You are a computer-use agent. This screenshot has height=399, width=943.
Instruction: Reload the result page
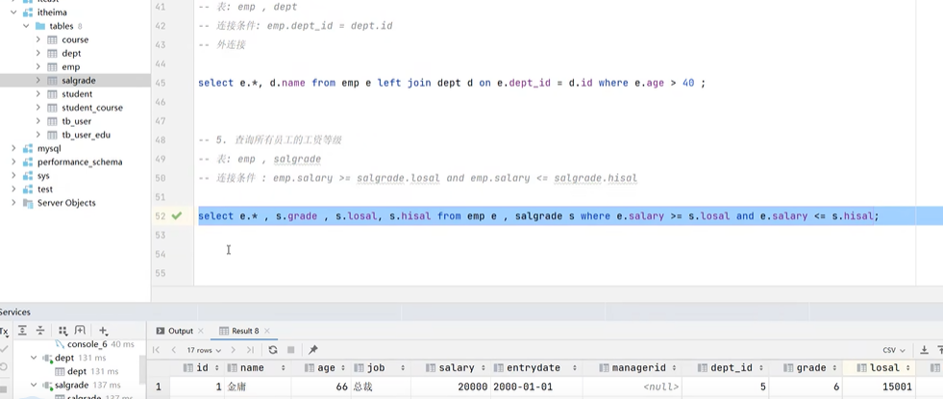tap(273, 350)
